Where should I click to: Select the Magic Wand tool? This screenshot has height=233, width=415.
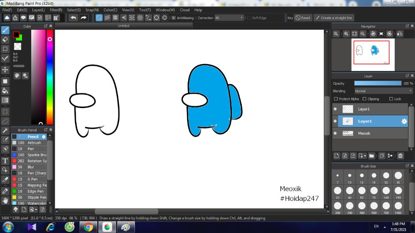click(5, 131)
